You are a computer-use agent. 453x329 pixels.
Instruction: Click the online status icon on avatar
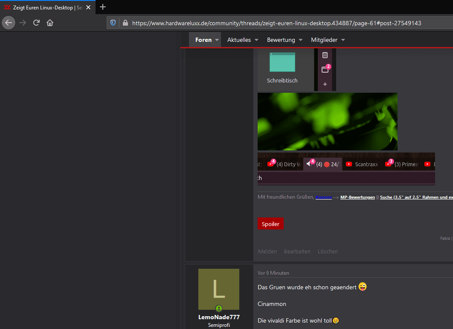(219, 308)
